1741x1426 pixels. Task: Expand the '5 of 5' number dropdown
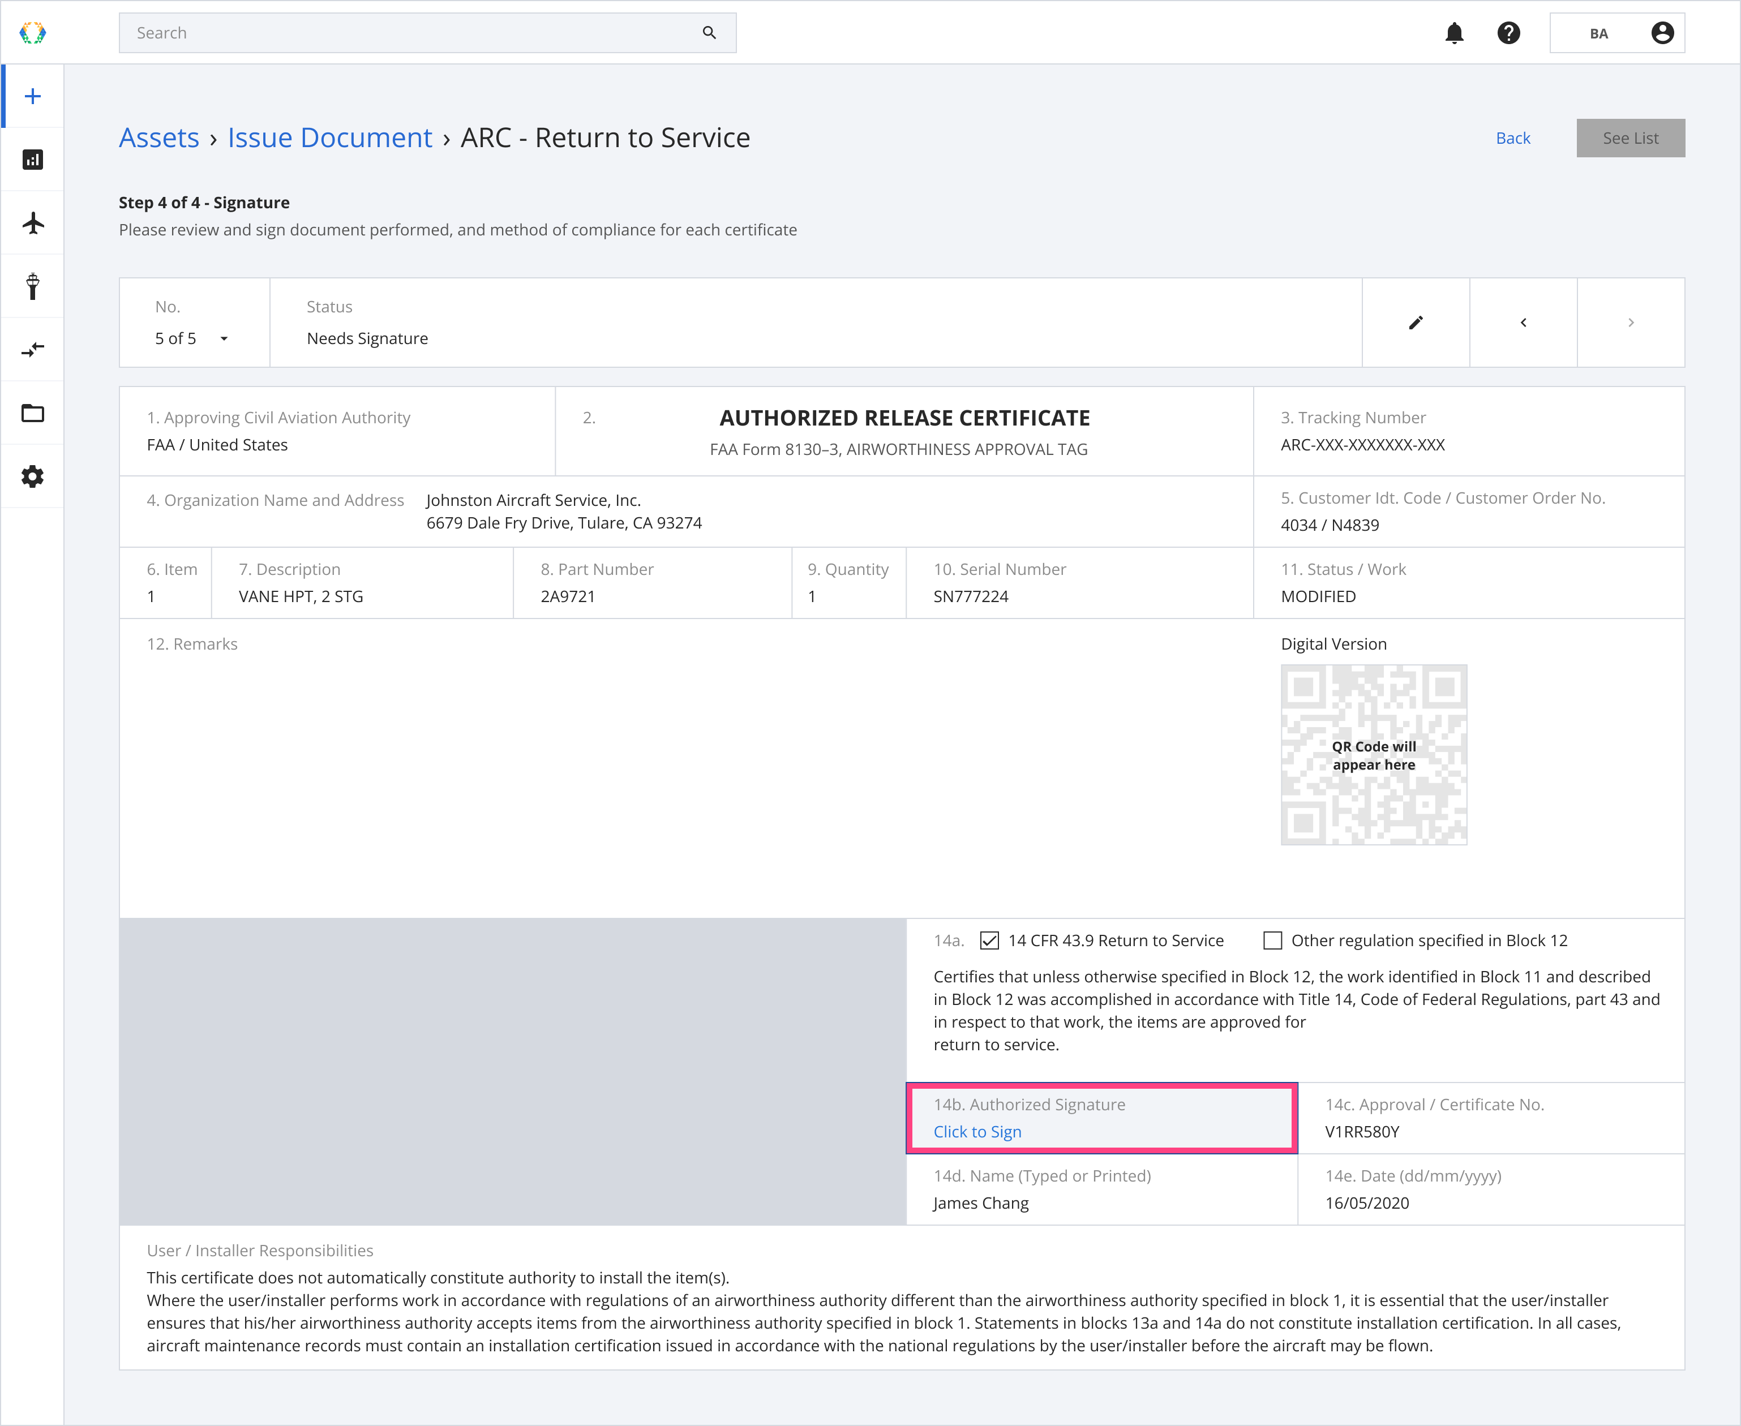pos(191,338)
